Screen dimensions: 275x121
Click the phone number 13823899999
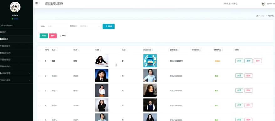coord(176,61)
